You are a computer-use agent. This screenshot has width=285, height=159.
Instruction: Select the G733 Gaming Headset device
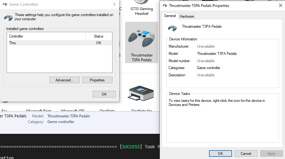pyautogui.click(x=142, y=11)
